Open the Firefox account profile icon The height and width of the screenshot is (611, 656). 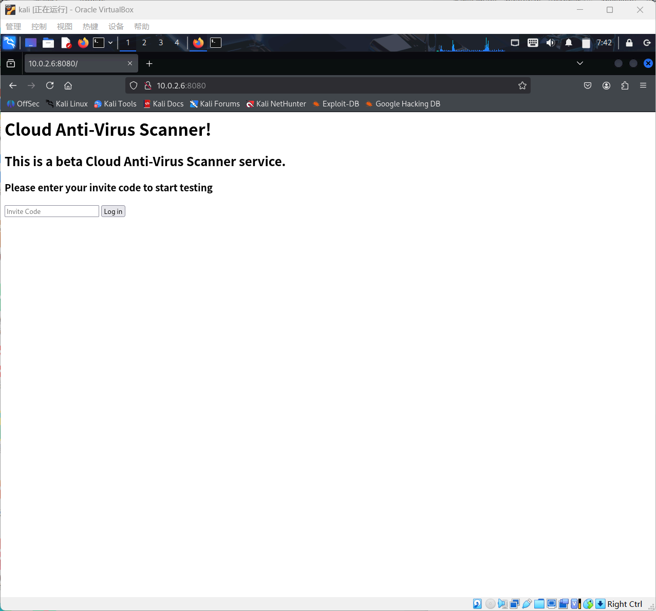(x=606, y=85)
